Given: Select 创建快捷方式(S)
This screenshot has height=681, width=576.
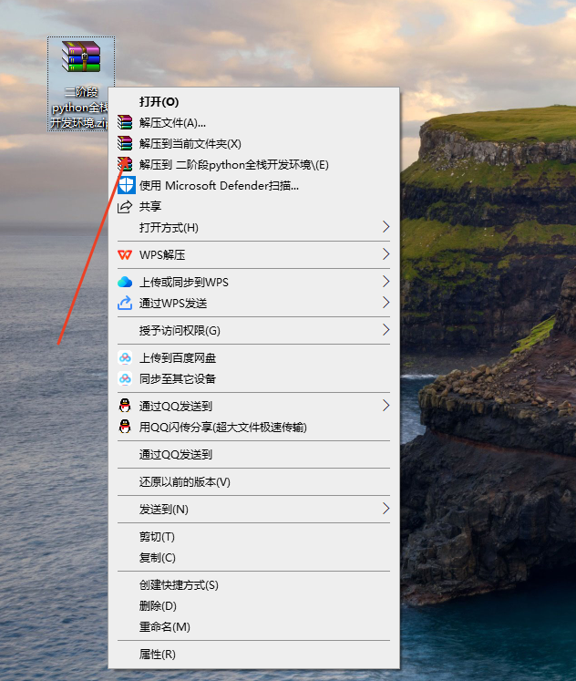Looking at the screenshot, I should (253, 585).
